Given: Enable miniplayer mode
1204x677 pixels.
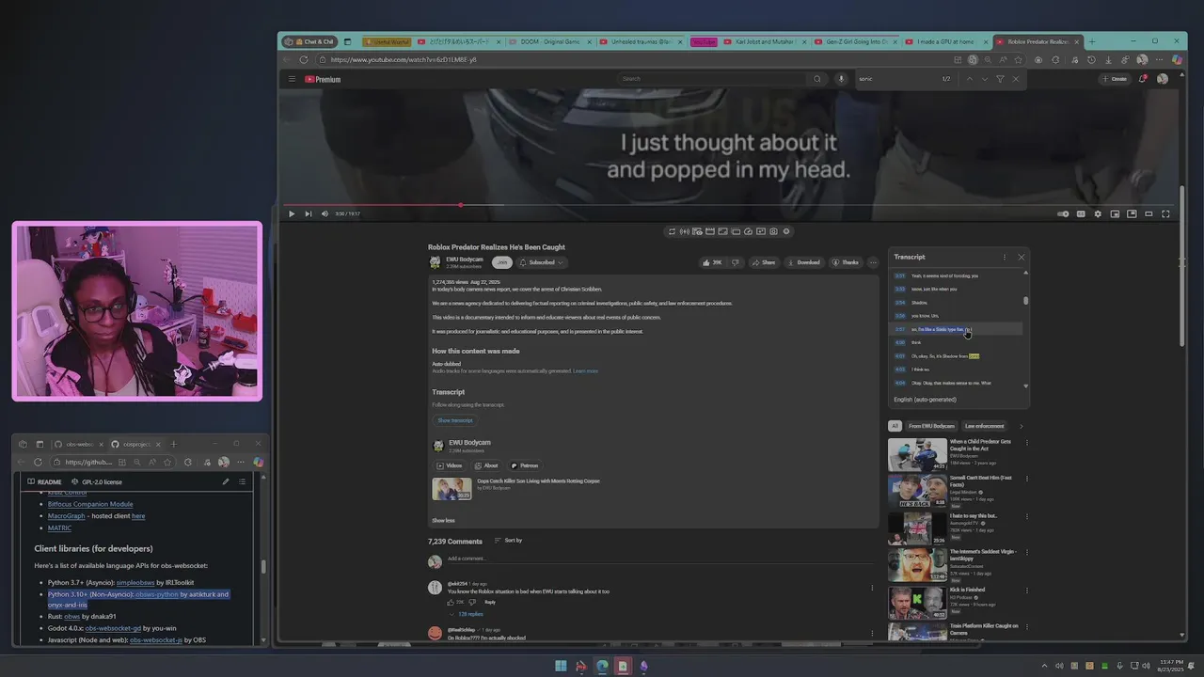Looking at the screenshot, I should pos(1115,214).
